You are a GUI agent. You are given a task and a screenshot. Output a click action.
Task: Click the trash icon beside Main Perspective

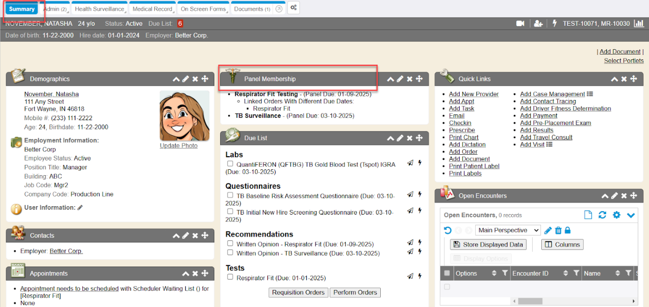click(558, 231)
